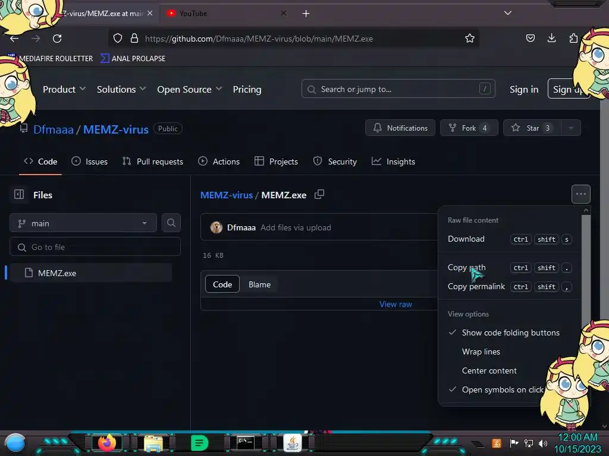
Task: Click the View raw link
Action: tap(395, 305)
